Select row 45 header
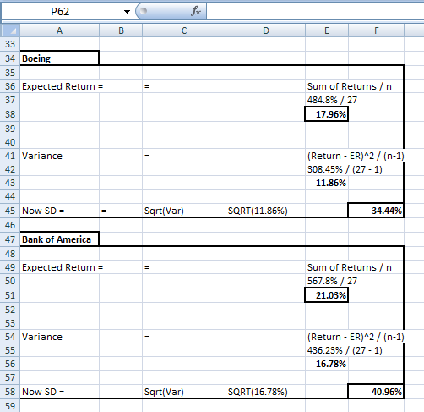The width and height of the screenshot is (424, 412). click(10, 211)
